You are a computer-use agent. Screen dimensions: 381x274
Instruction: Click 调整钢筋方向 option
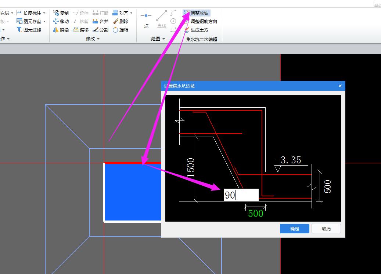coord(203,22)
